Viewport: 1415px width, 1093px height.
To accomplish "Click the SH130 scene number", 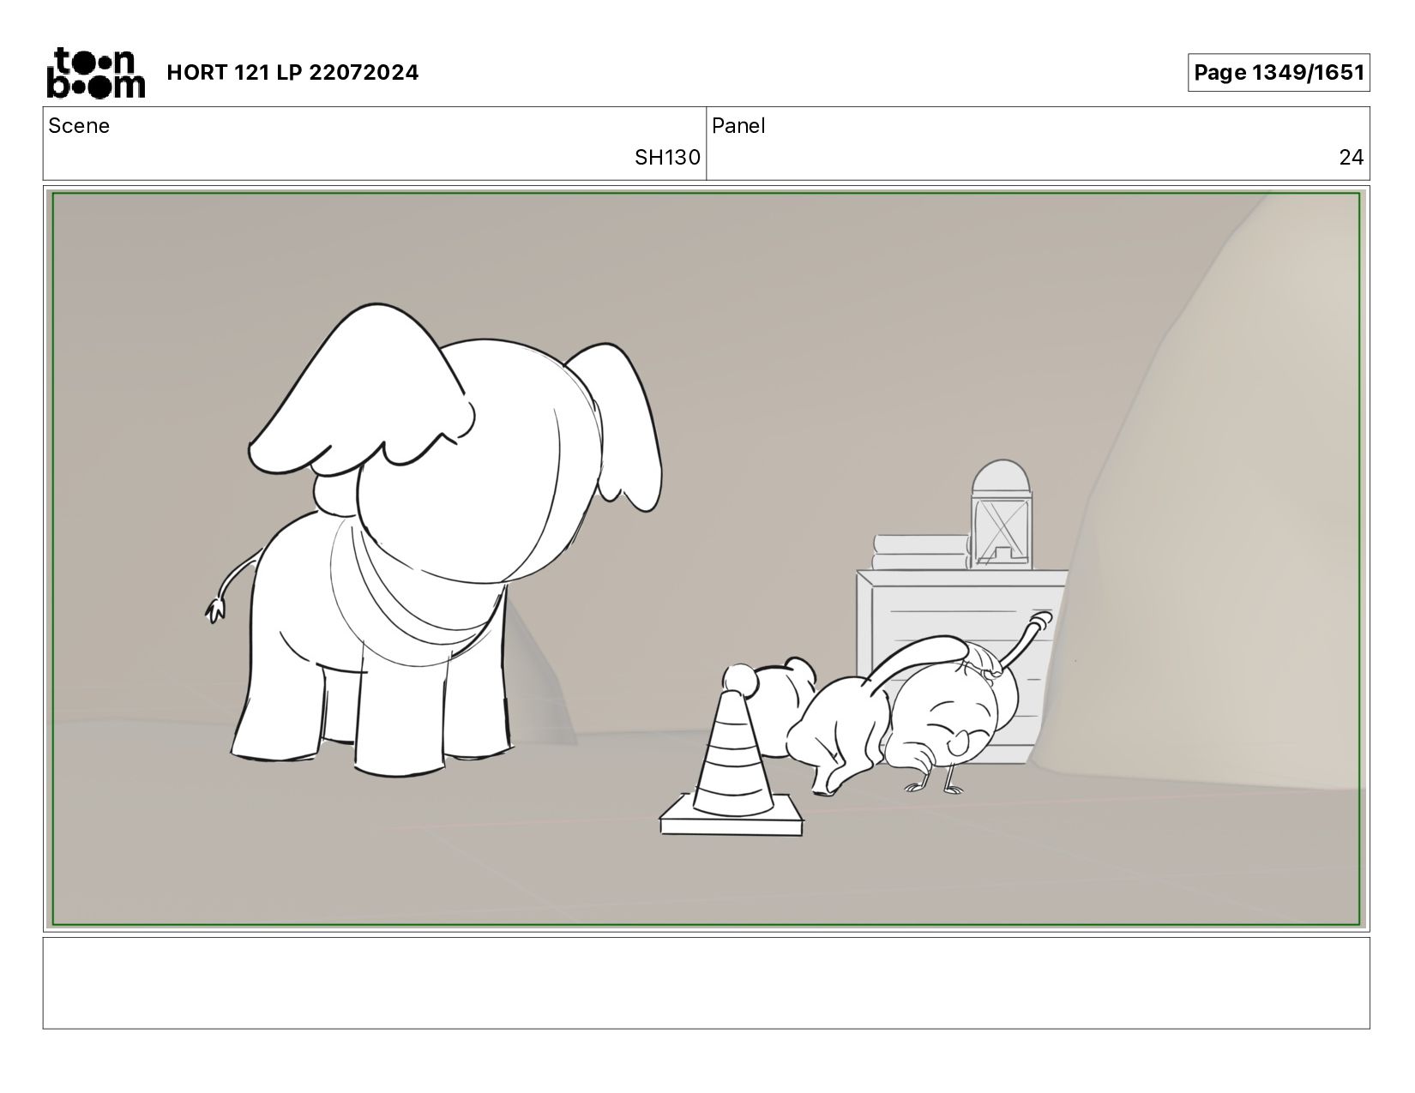I will click(x=667, y=158).
